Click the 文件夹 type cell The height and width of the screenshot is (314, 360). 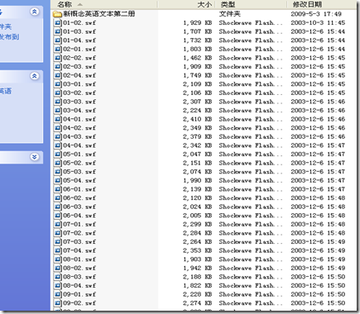click(x=230, y=14)
